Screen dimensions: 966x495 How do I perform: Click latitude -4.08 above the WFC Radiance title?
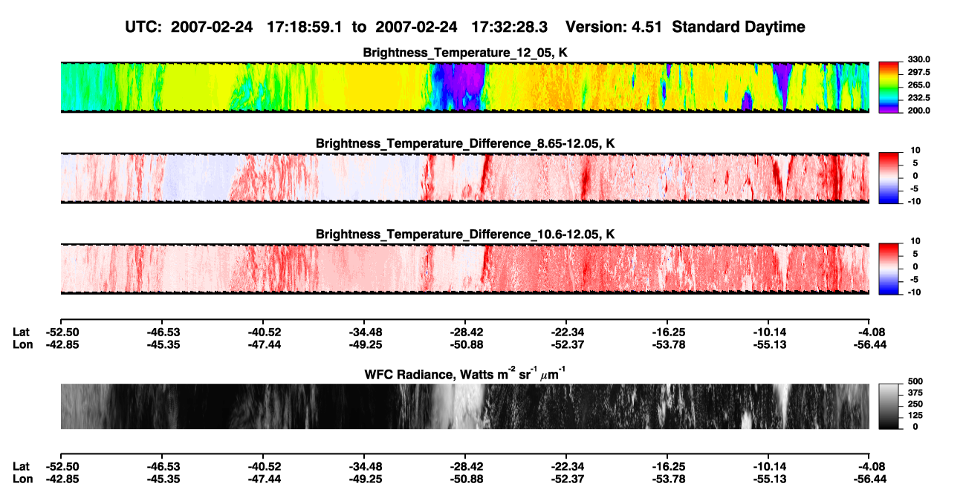869,332
